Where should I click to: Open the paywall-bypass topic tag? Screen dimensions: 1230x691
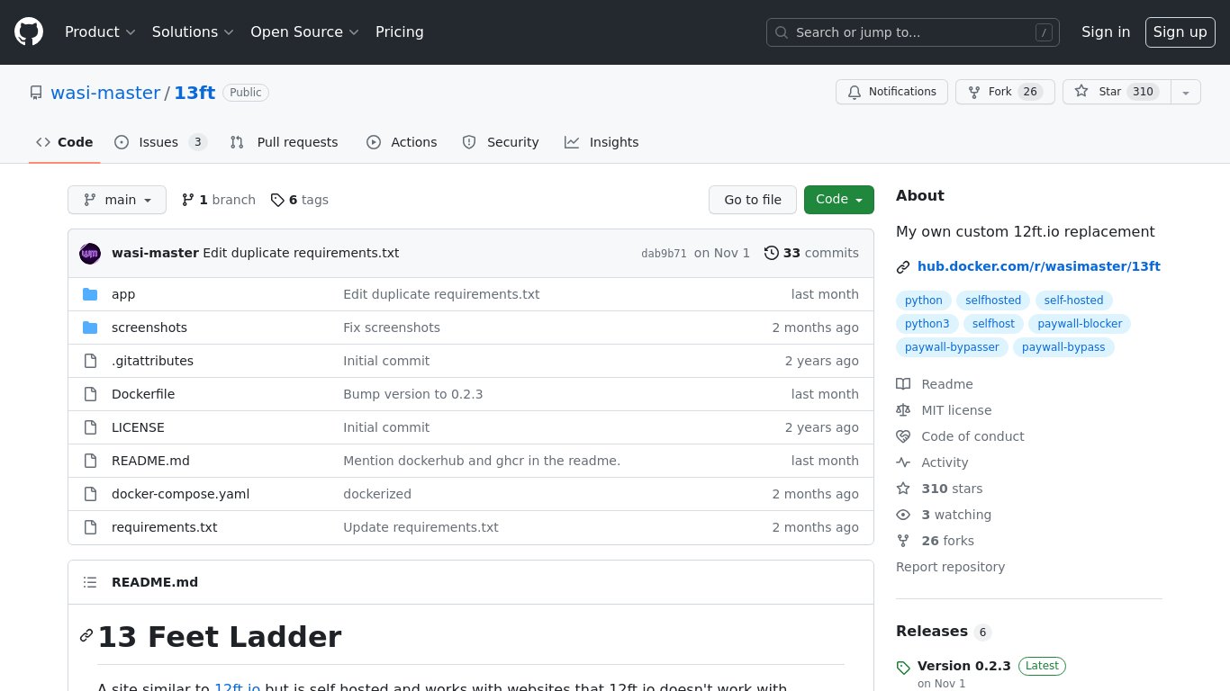click(1063, 347)
